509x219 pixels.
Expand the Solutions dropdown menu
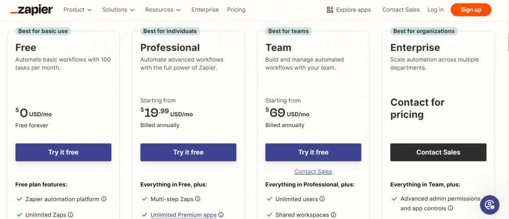[118, 10]
